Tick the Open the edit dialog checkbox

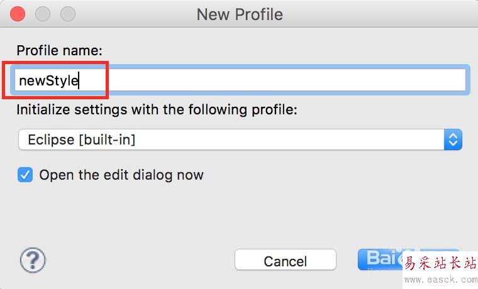[25, 175]
